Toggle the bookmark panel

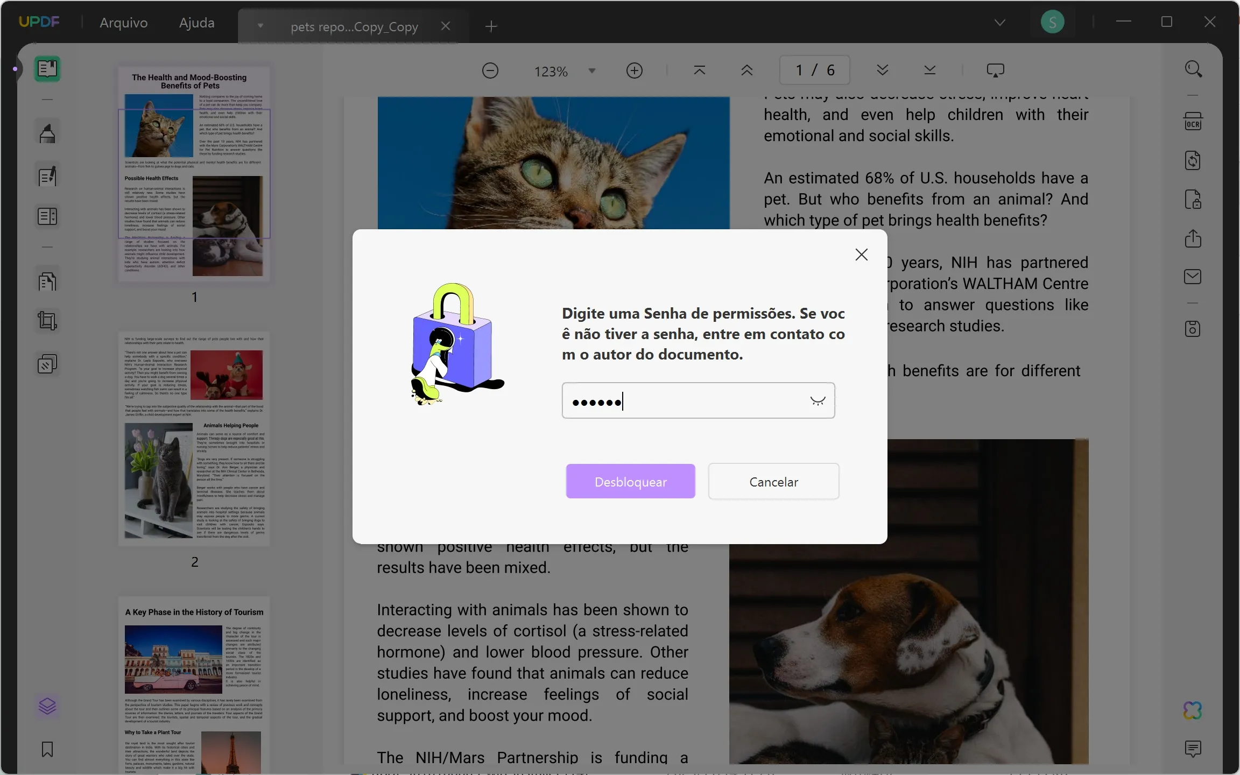point(47,749)
